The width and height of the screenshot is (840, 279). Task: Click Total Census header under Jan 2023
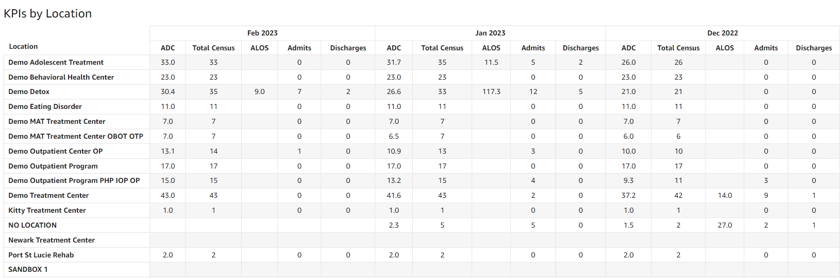442,48
